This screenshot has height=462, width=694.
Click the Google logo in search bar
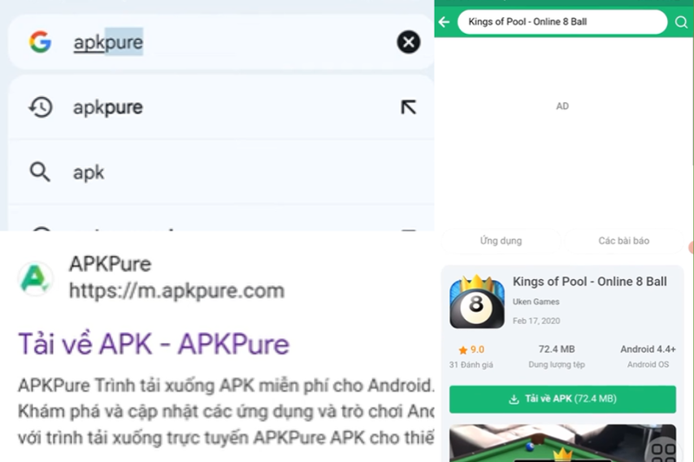[40, 42]
